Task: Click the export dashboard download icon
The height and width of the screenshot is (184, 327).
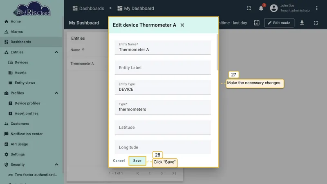Action: coord(302,23)
